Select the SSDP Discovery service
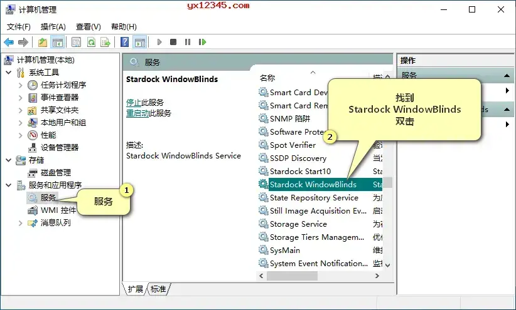The image size is (516, 310). coord(298,158)
